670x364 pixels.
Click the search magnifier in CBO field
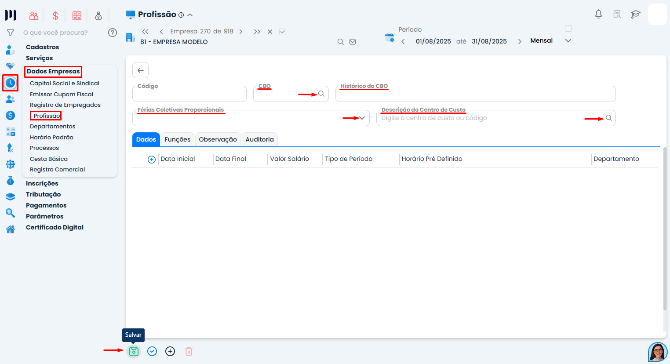point(321,94)
